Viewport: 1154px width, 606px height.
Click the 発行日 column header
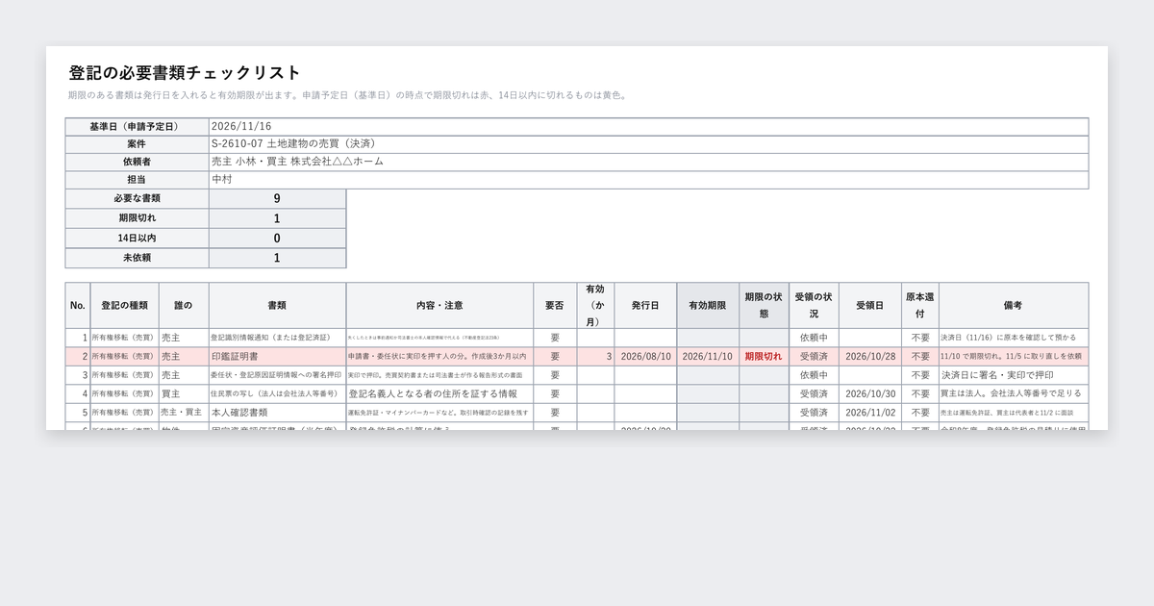click(645, 305)
